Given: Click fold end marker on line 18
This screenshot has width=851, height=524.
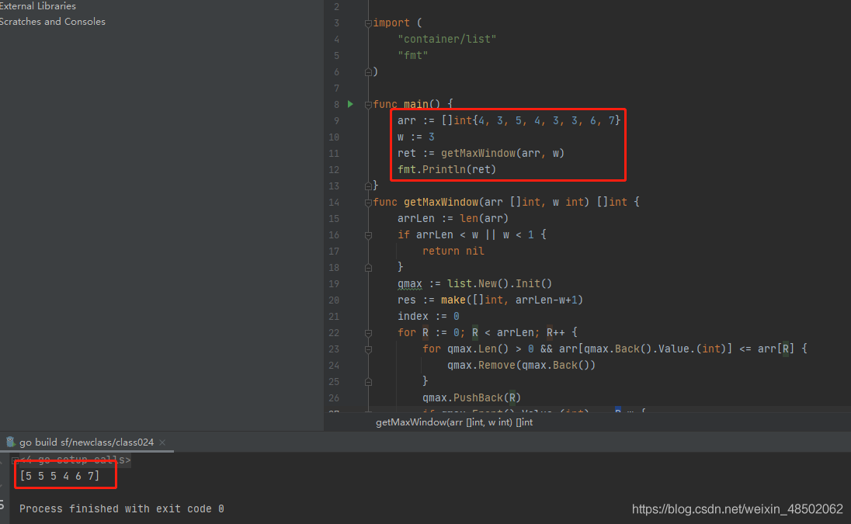Looking at the screenshot, I should (368, 267).
